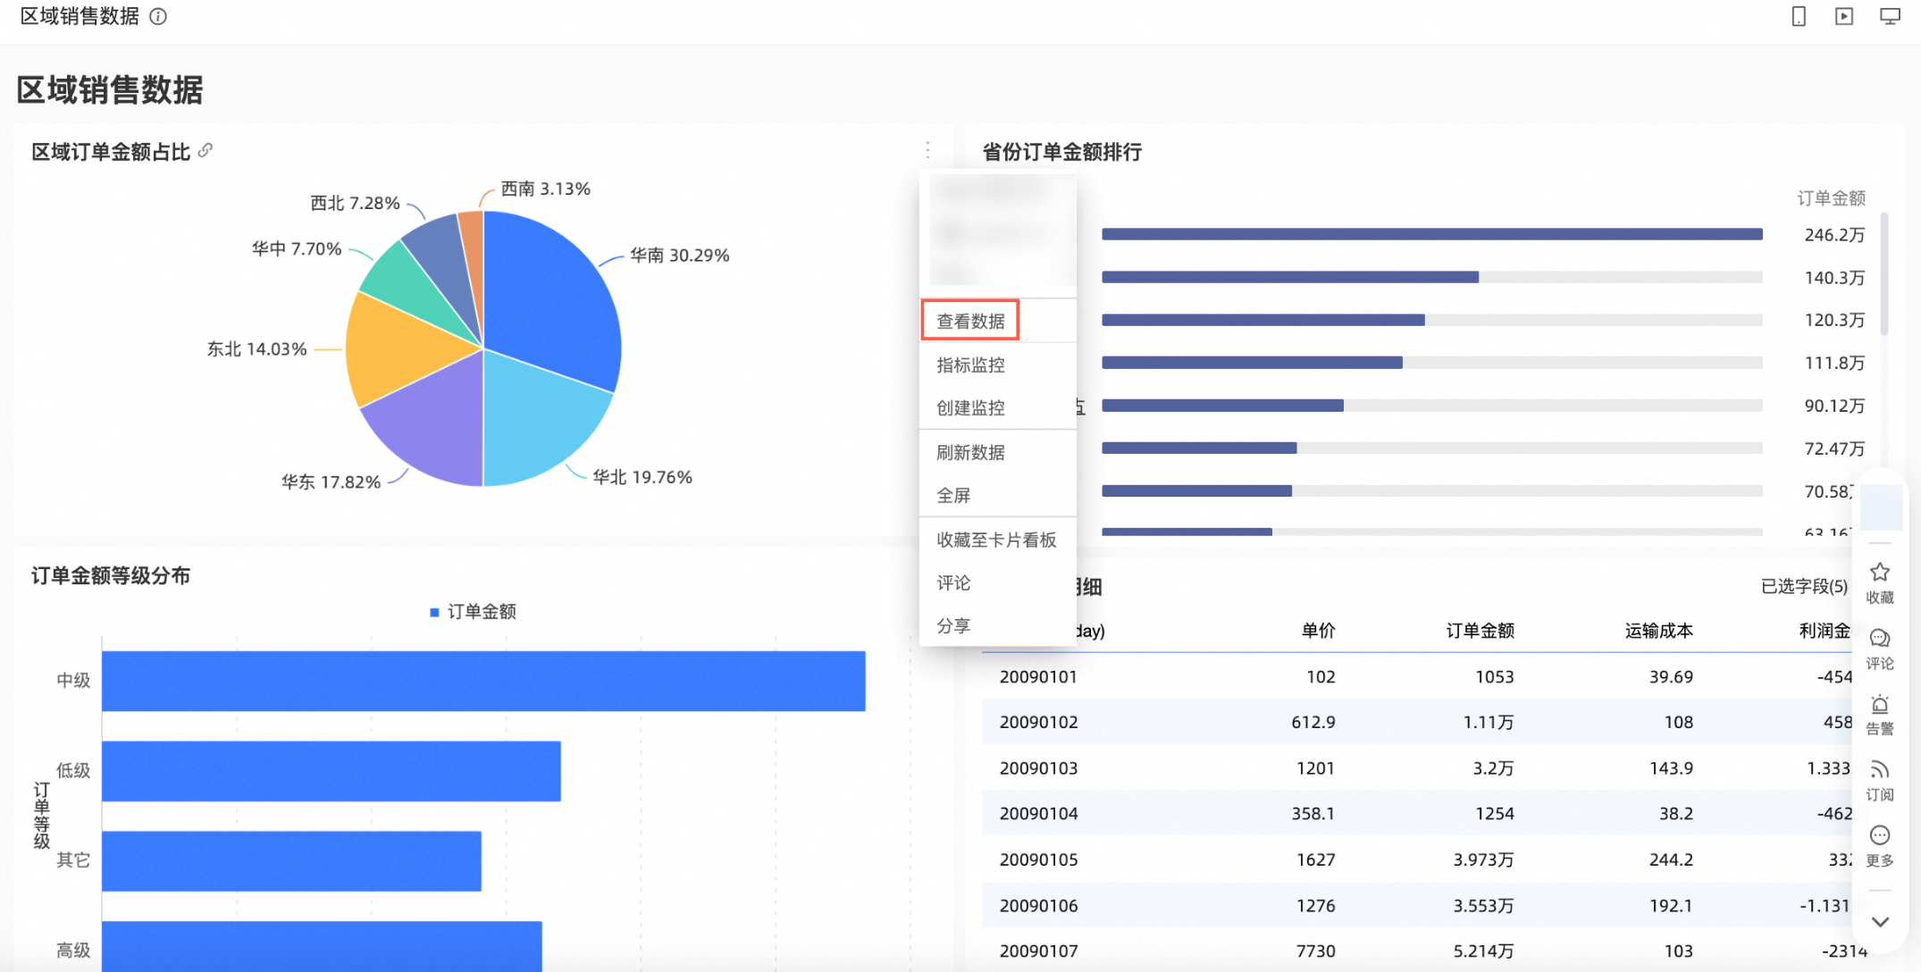This screenshot has width=1921, height=972.
Task: Click the link icon next to 区域订单金额占比
Action: click(206, 150)
